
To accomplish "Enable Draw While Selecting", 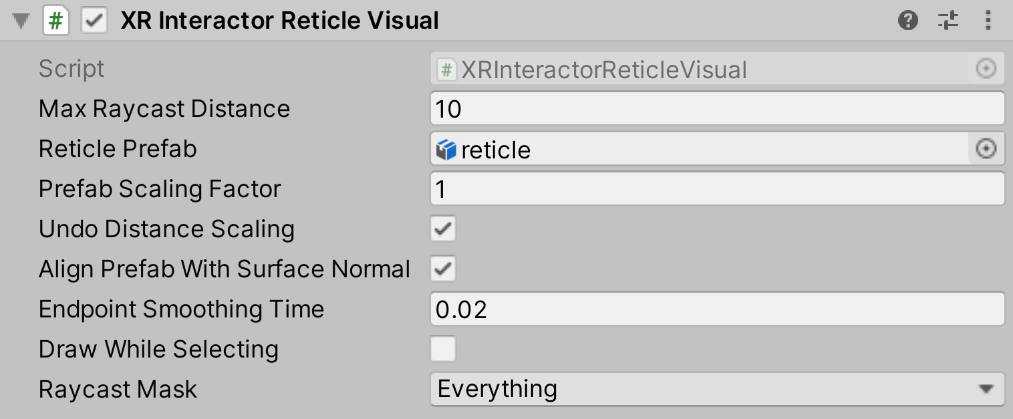I will pyautogui.click(x=442, y=349).
